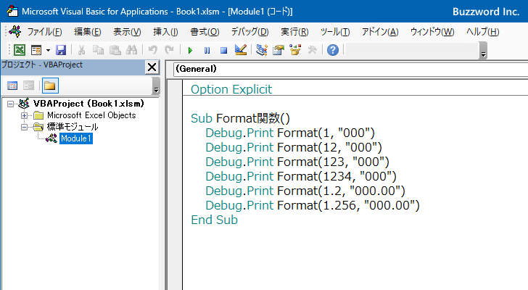Open Find with the binoculars icon
Image resolution: width=528 pixels, height=290 pixels.
[x=132, y=50]
